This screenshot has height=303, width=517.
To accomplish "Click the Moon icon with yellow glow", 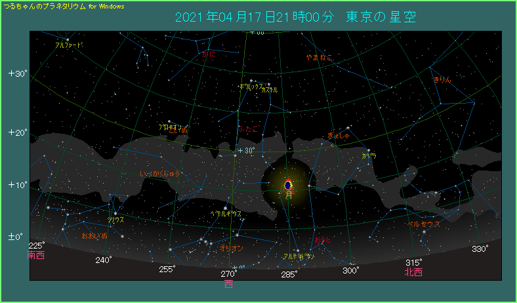I will pyautogui.click(x=288, y=186).
